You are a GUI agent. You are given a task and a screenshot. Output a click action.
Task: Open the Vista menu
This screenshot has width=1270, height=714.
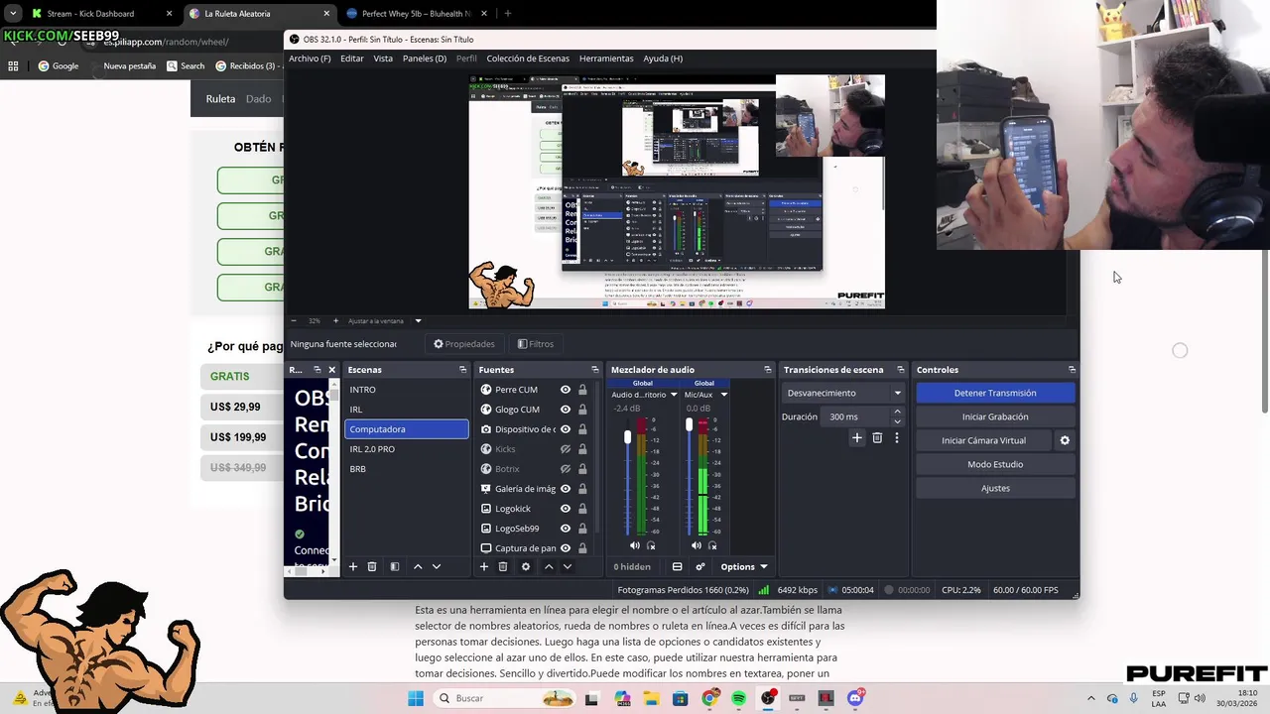point(383,59)
